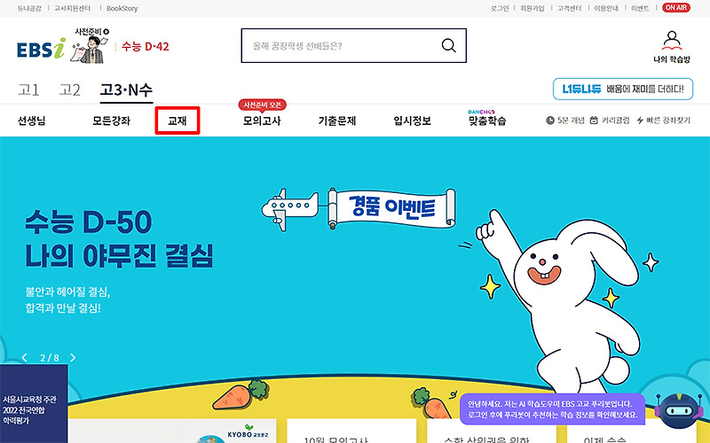Screen dimensions: 710x443
Task: Click the 회원가입 link
Action: point(532,8)
